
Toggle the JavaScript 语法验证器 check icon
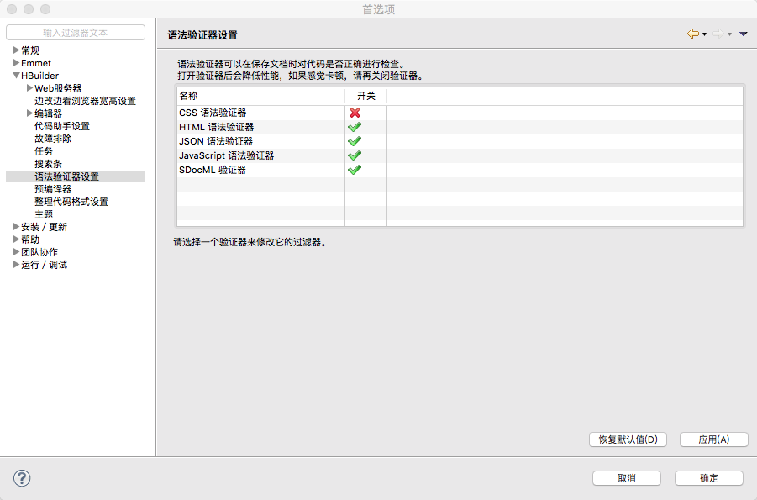[355, 155]
